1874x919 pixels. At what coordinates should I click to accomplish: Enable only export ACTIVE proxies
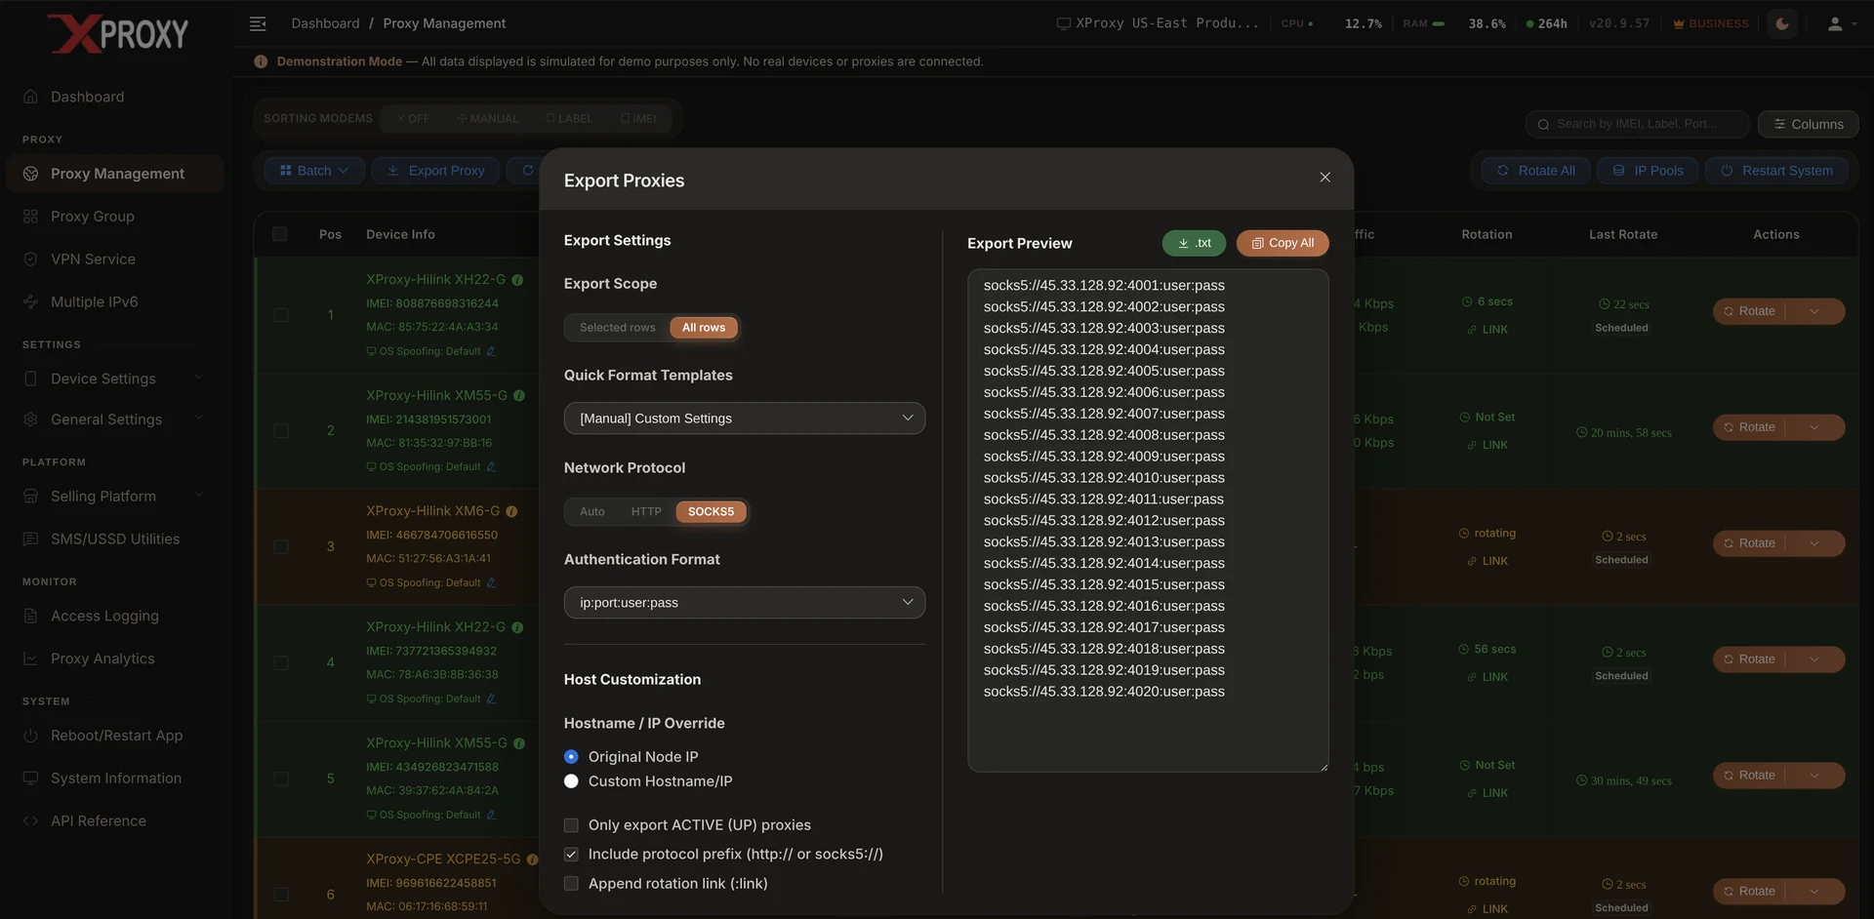pyautogui.click(x=571, y=825)
